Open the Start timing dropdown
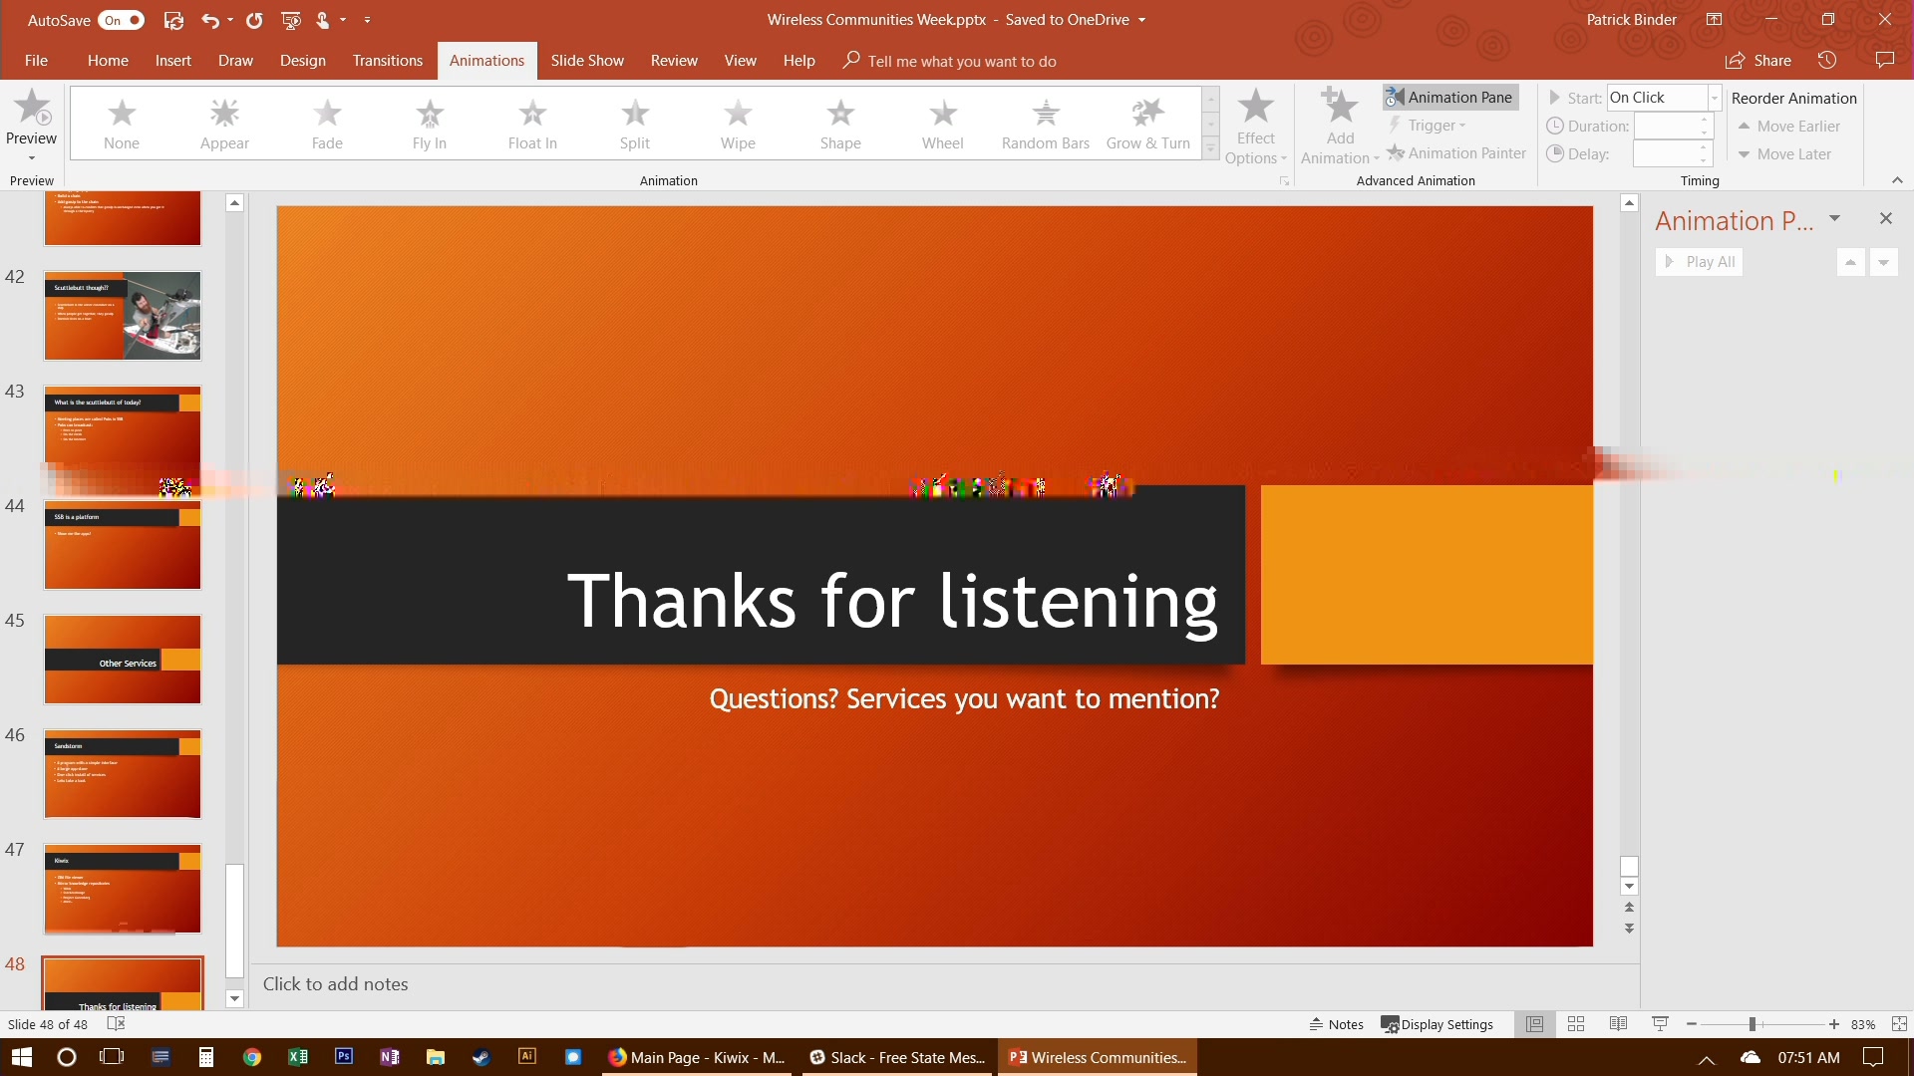 (1714, 98)
